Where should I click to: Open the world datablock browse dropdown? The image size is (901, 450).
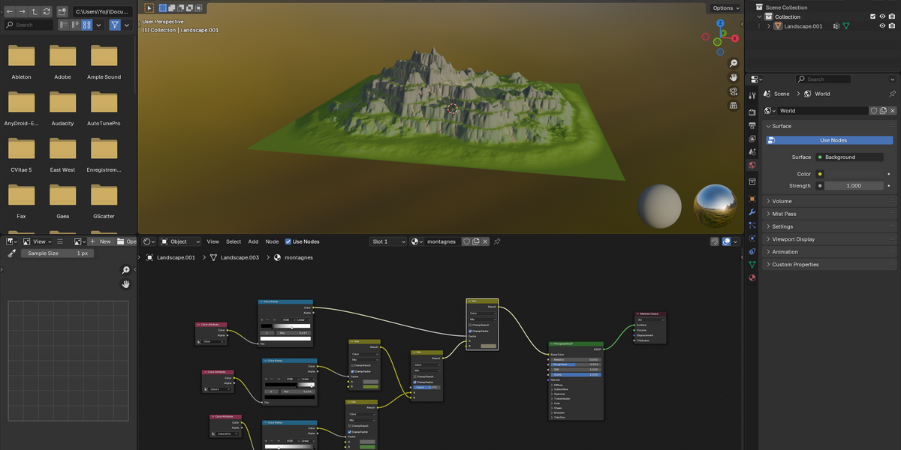[x=770, y=110]
